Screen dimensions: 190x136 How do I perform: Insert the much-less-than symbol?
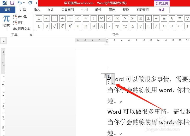coord(117,18)
